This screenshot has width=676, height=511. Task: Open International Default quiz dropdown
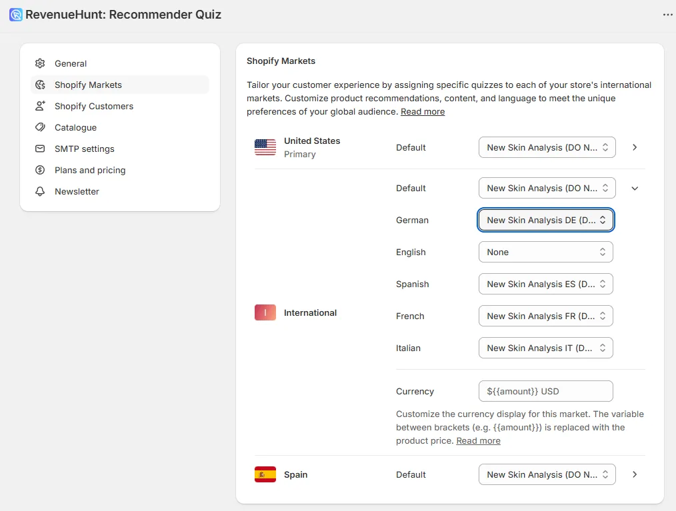pyautogui.click(x=547, y=189)
